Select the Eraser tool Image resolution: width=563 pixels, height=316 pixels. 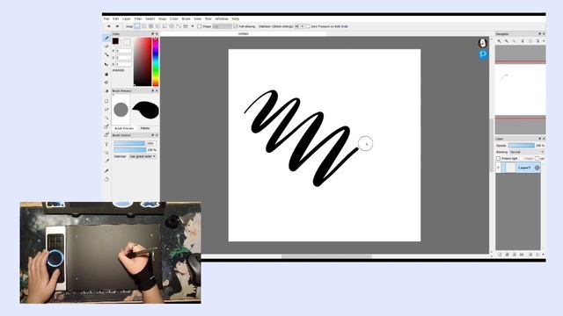point(106,47)
